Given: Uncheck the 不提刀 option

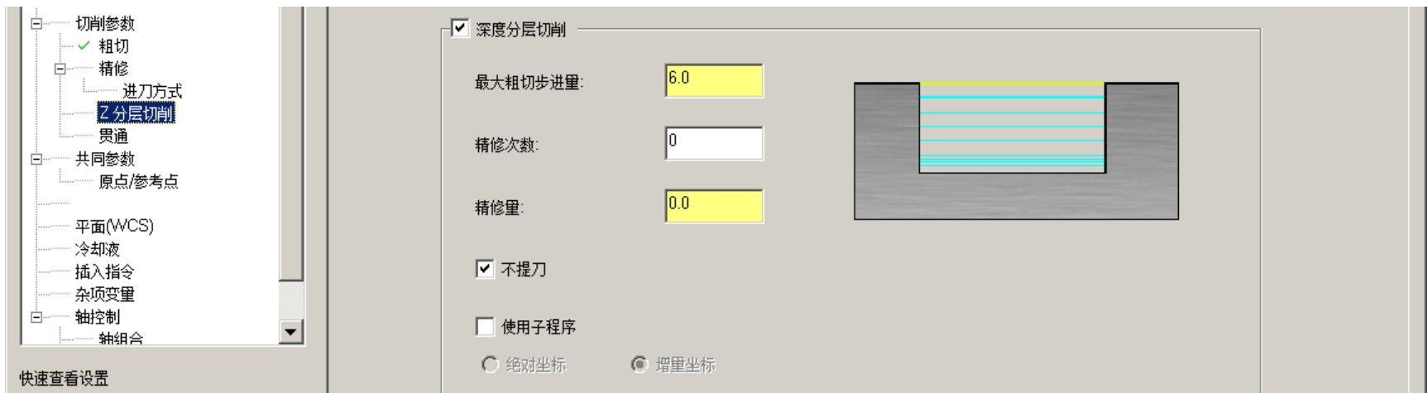Looking at the screenshot, I should [485, 270].
